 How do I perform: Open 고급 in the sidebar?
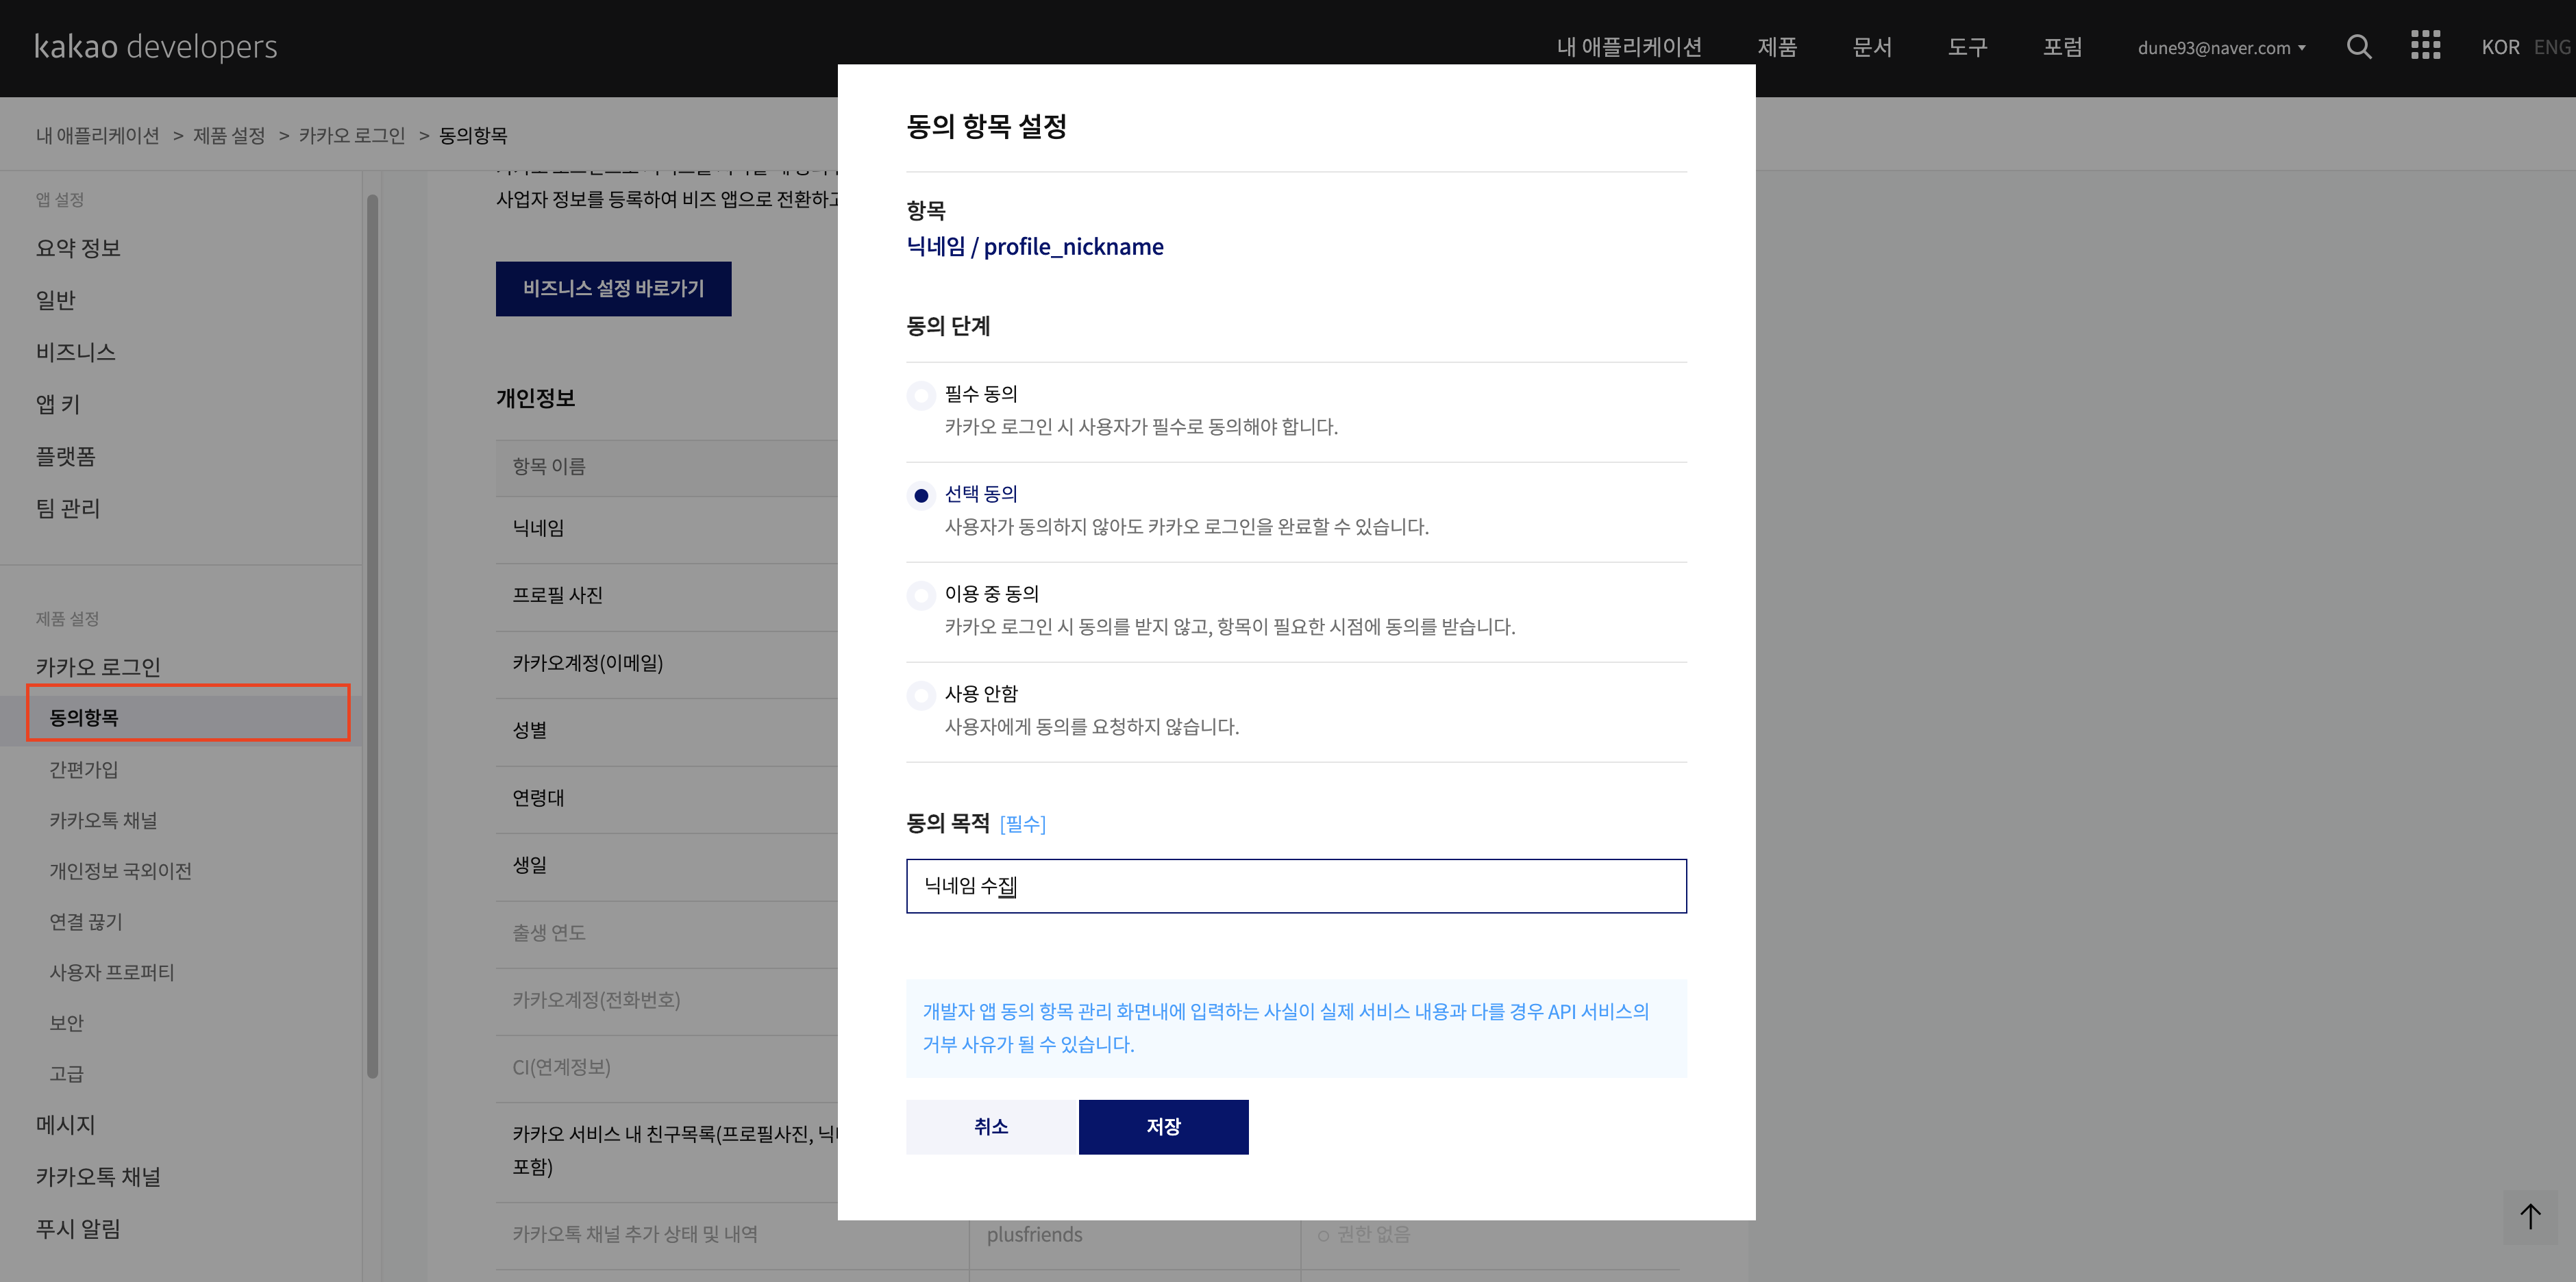pyautogui.click(x=66, y=1073)
